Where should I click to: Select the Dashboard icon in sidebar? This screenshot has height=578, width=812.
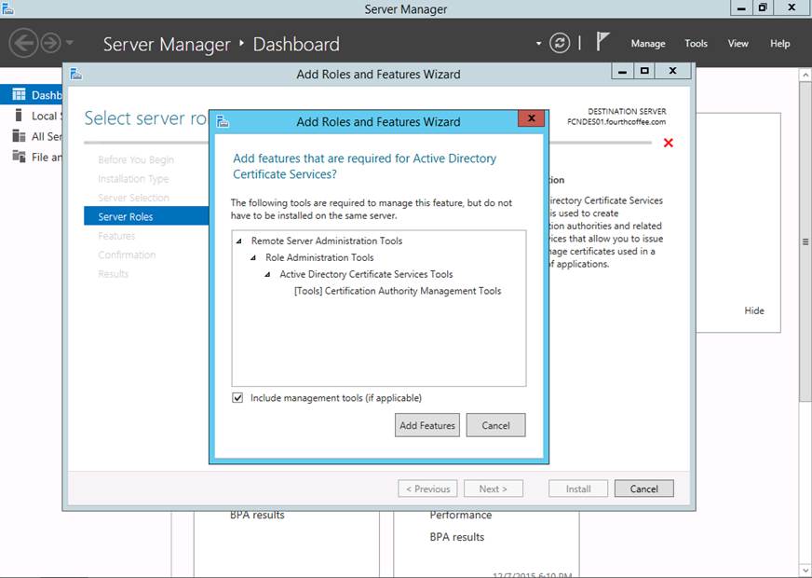[19, 95]
